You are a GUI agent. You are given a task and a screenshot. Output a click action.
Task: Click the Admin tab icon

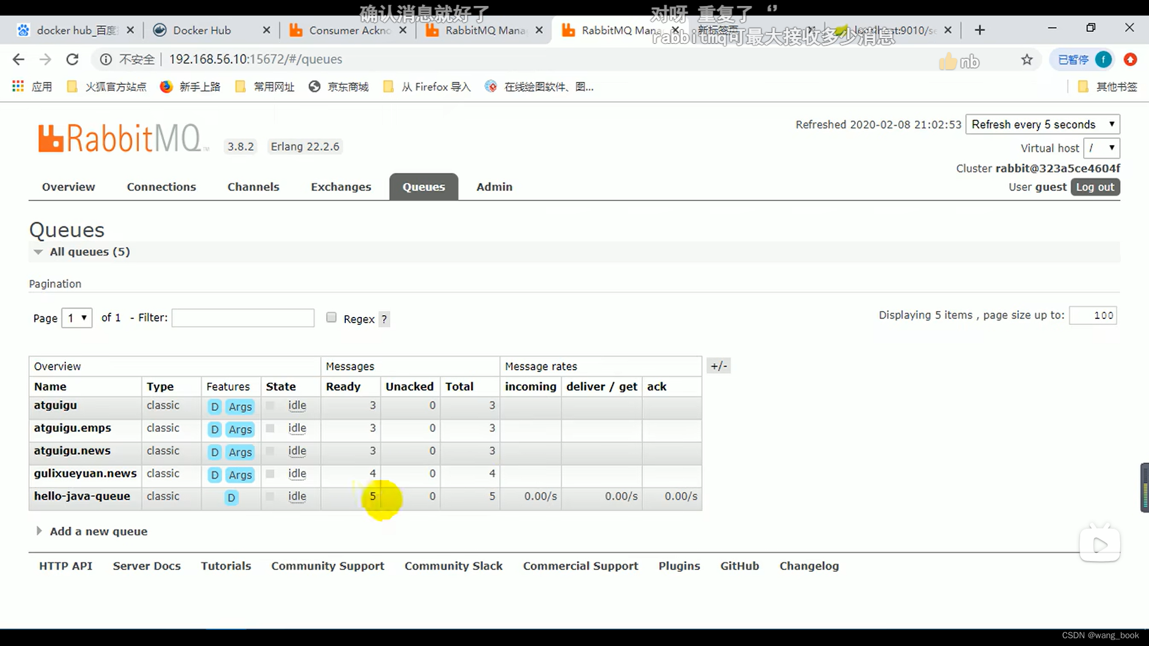(494, 187)
